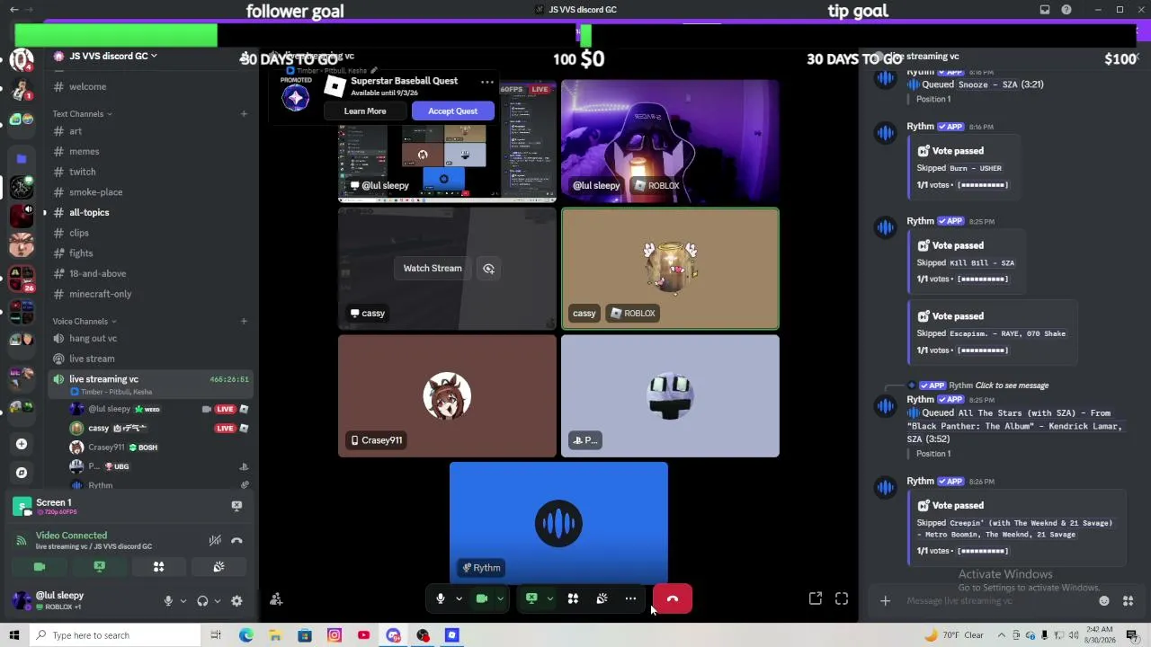Disconnect using the Video Connected panel's phone icon

click(236, 540)
